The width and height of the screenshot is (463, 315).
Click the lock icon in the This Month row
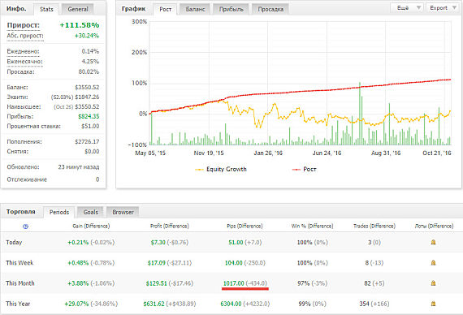(433, 283)
